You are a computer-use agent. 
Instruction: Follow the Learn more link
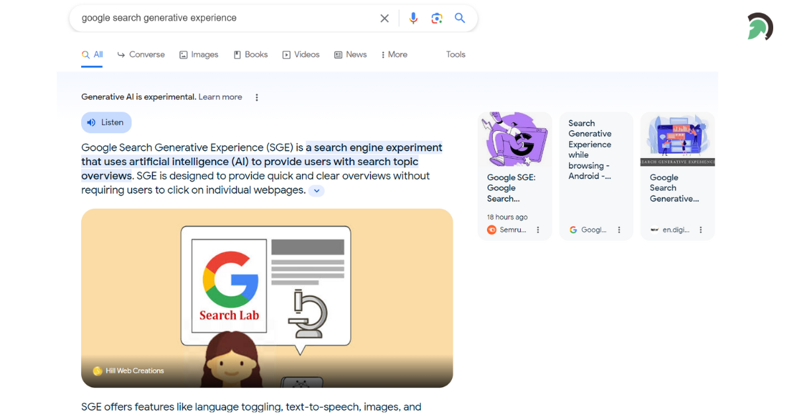[x=220, y=97]
